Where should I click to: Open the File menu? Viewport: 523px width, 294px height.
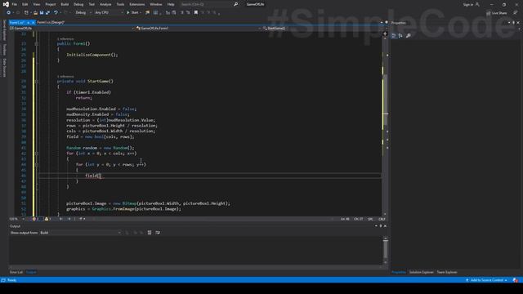(x=15, y=4)
